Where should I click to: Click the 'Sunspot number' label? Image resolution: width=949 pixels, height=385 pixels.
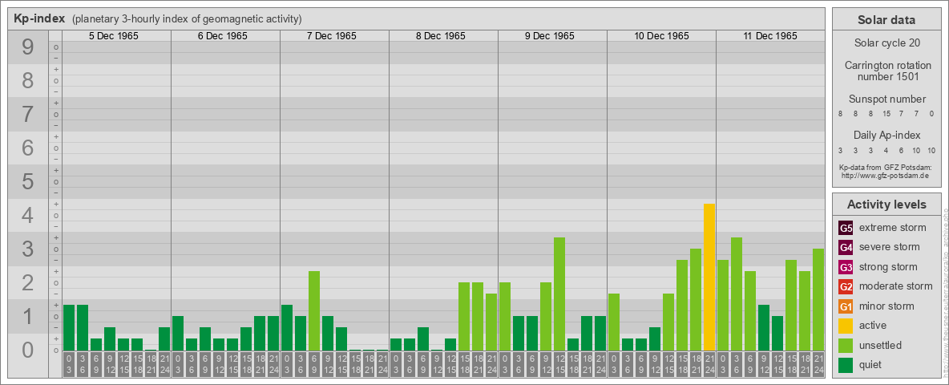(x=886, y=99)
